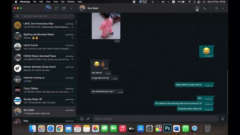Open Google Chrome from the dock

60,129
